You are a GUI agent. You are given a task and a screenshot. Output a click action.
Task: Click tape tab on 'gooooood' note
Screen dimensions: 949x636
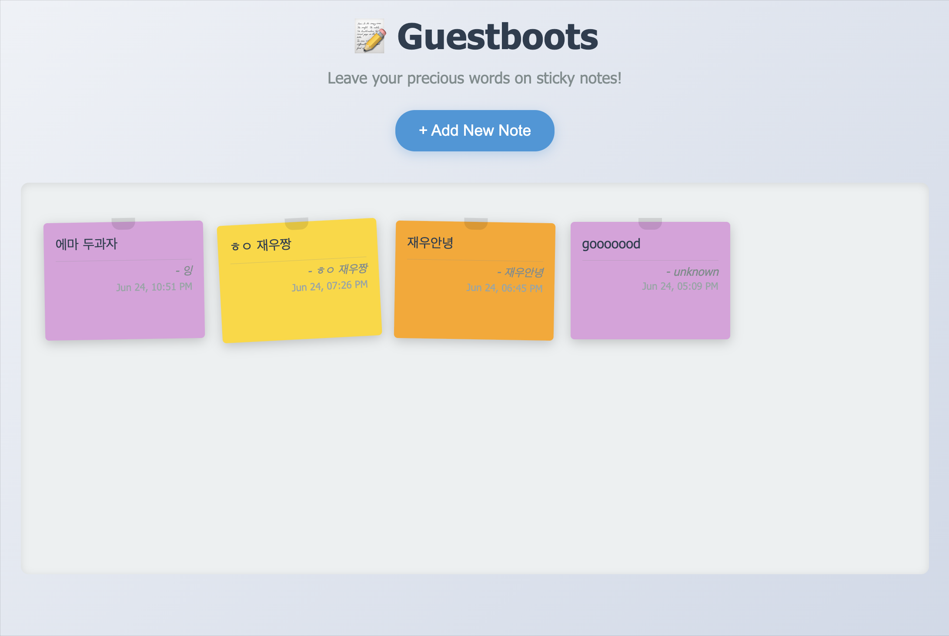[x=650, y=223]
